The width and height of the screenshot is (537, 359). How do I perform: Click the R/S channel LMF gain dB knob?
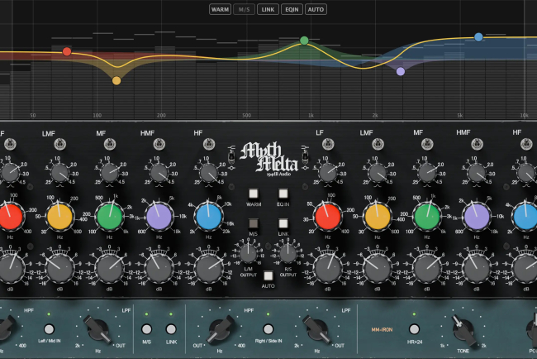click(378, 269)
